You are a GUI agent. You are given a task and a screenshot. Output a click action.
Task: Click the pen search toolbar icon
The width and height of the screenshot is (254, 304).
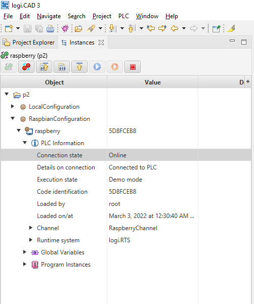[91, 28]
